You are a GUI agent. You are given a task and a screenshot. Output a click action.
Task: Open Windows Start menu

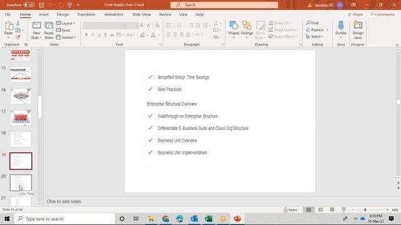click(x=7, y=219)
